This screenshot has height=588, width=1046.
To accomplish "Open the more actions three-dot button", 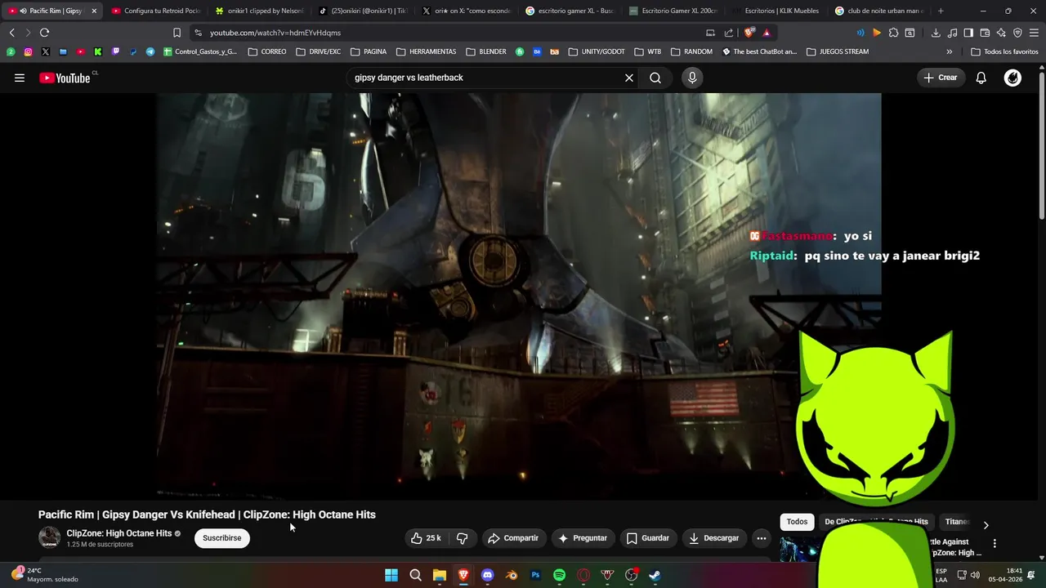I will (761, 538).
